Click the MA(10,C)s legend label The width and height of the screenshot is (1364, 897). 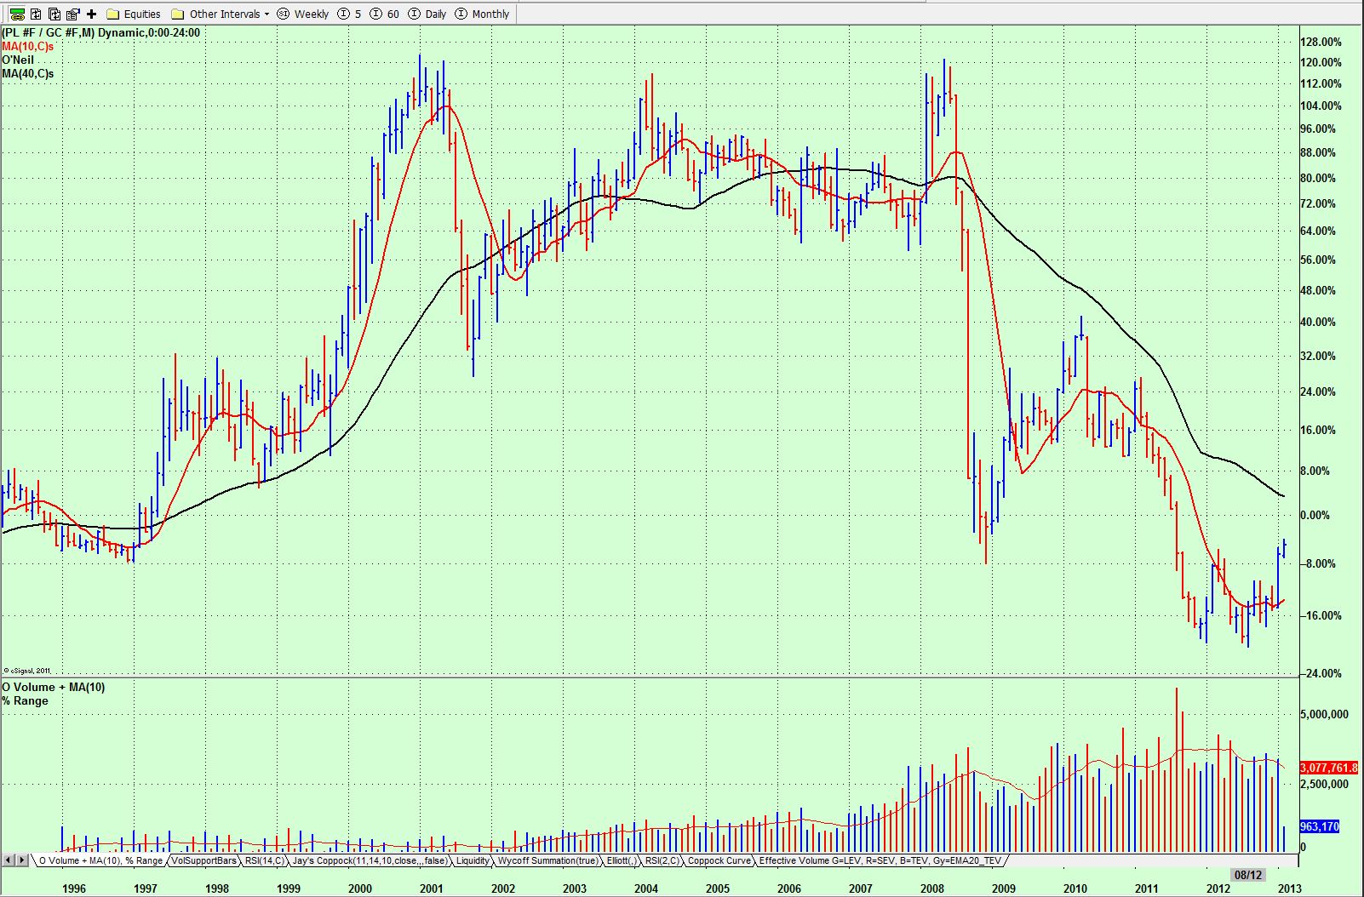[x=27, y=47]
